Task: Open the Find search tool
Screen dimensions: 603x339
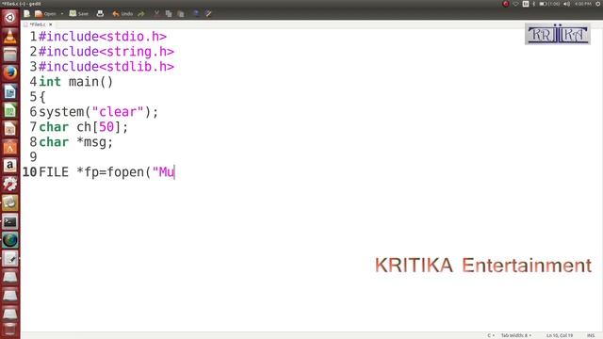Action: point(196,14)
